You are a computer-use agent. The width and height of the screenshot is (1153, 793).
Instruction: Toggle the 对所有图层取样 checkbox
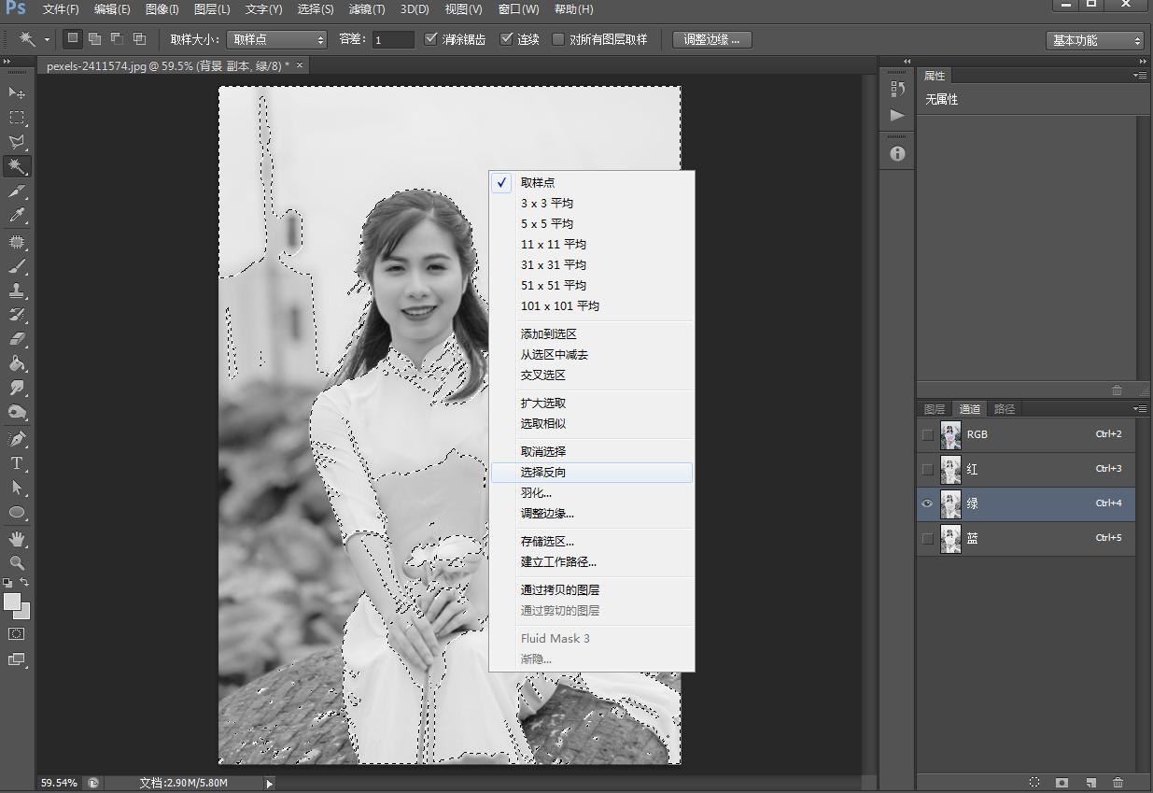pyautogui.click(x=558, y=39)
